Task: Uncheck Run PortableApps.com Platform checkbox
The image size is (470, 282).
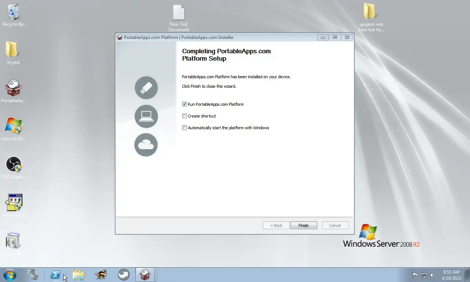Action: tap(185, 104)
